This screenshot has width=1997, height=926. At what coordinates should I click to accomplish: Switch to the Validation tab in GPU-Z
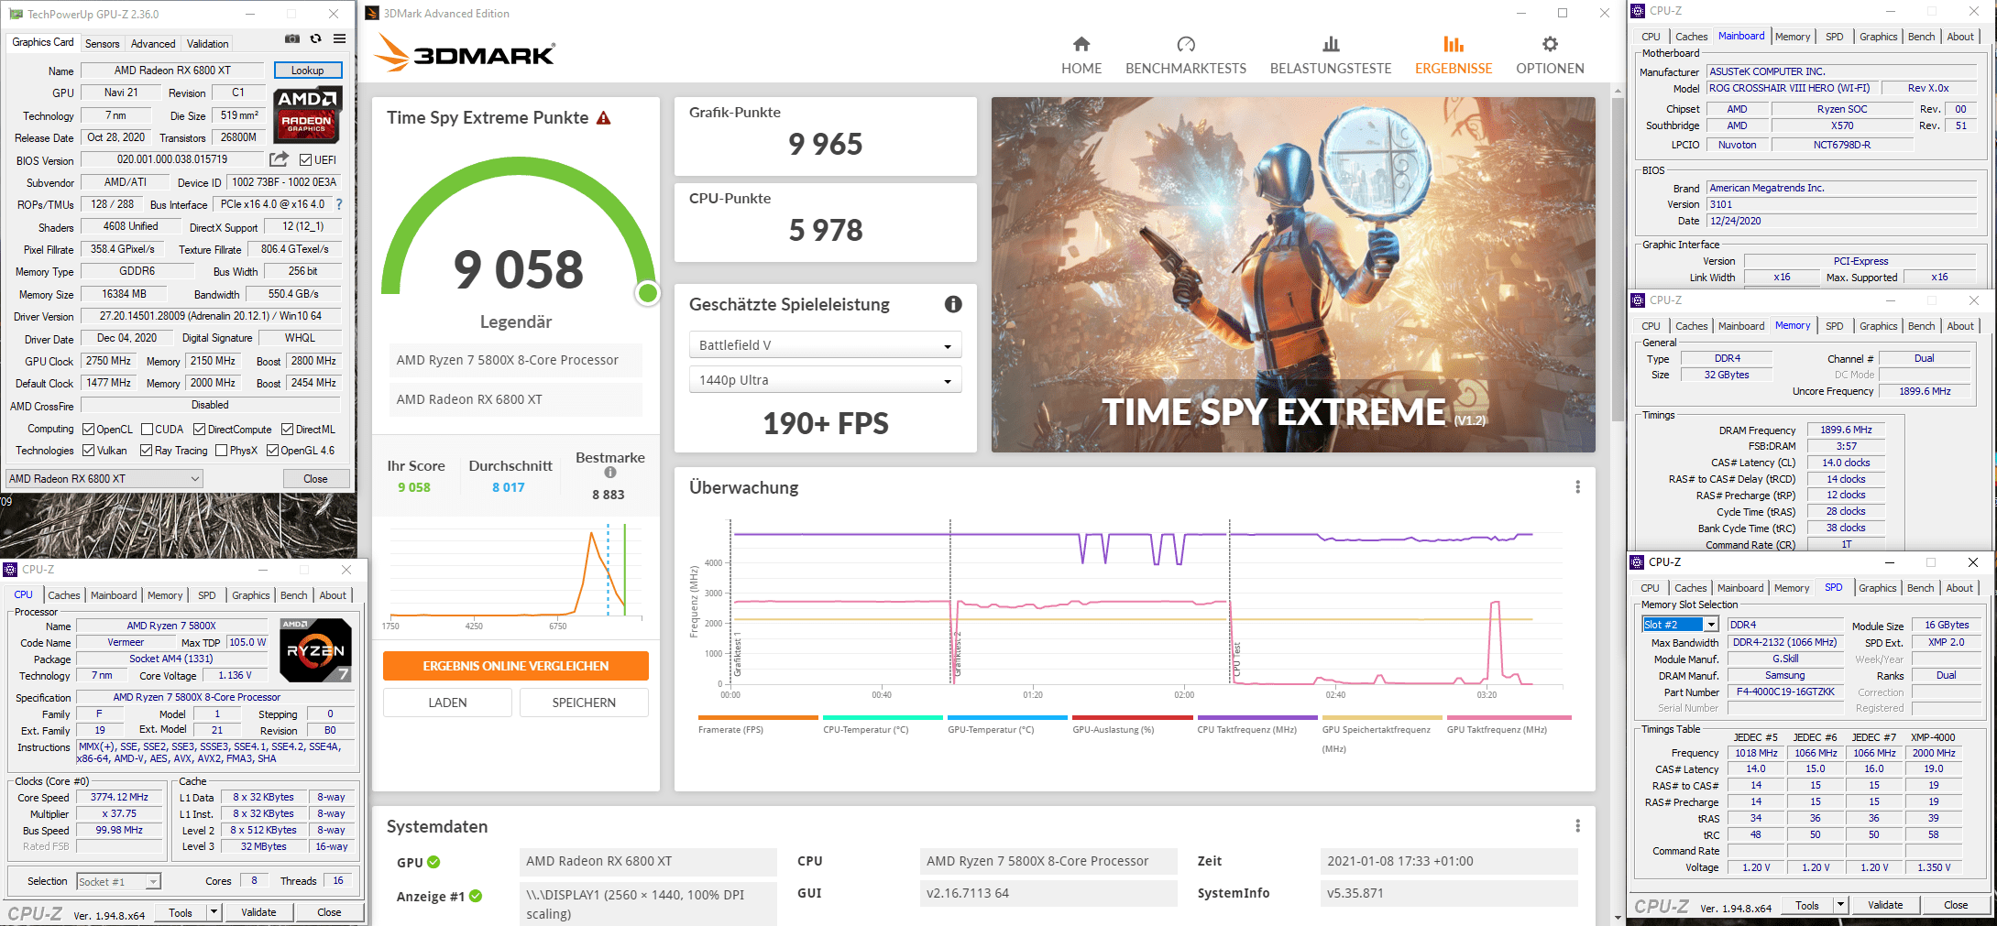point(208,43)
